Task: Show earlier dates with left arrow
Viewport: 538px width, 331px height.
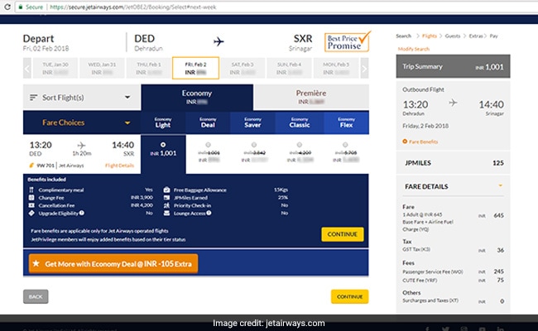Action: (27, 69)
